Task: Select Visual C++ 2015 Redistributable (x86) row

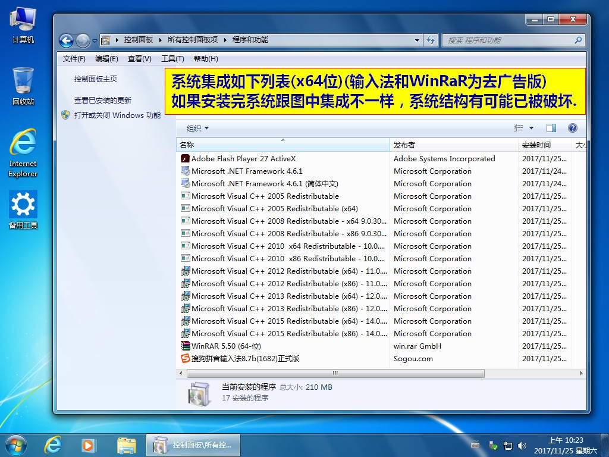Action: tap(381, 333)
